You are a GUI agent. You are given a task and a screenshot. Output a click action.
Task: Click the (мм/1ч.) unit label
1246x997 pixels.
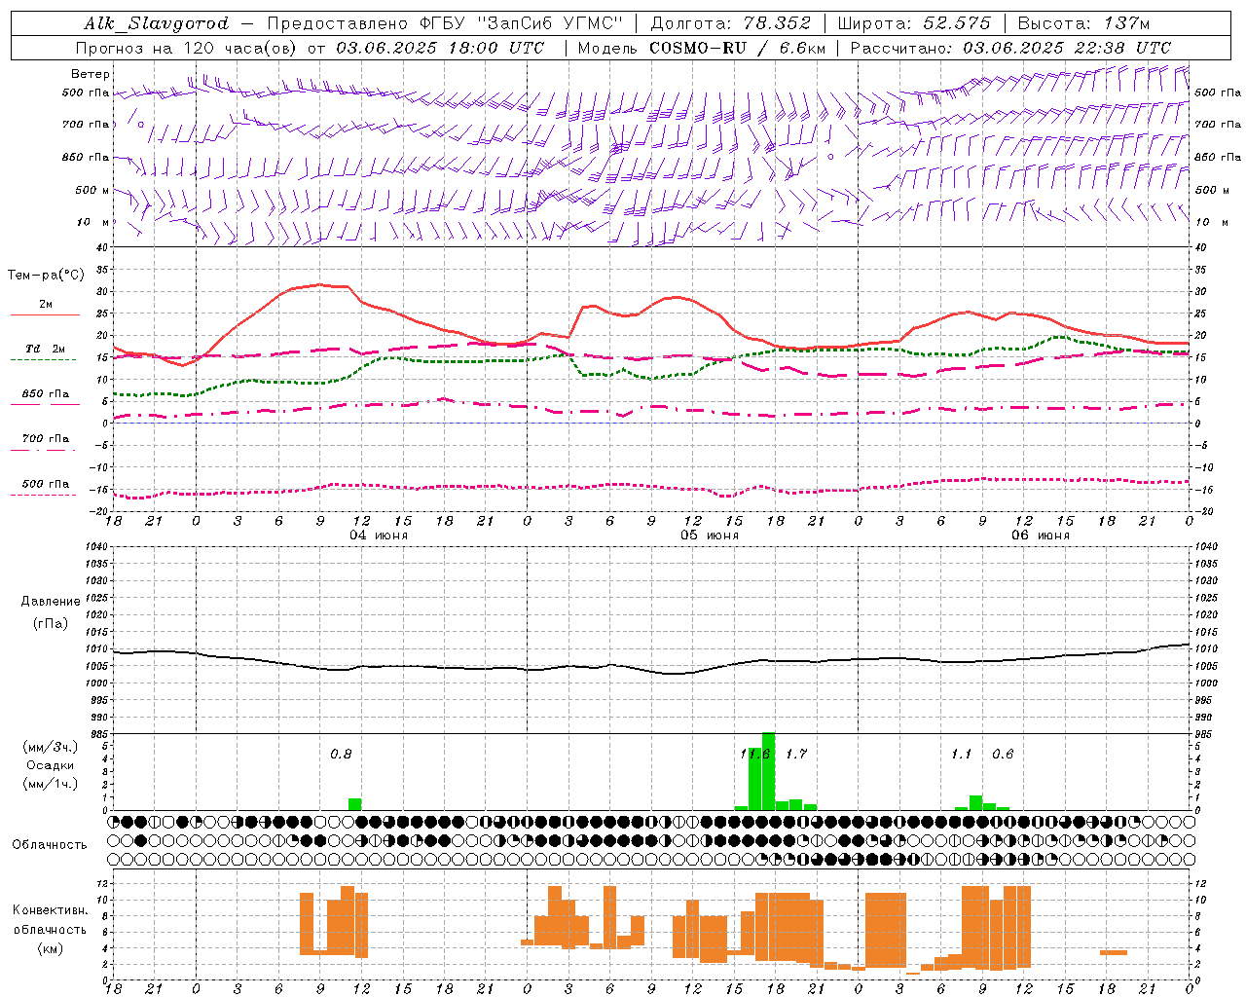pos(50,784)
